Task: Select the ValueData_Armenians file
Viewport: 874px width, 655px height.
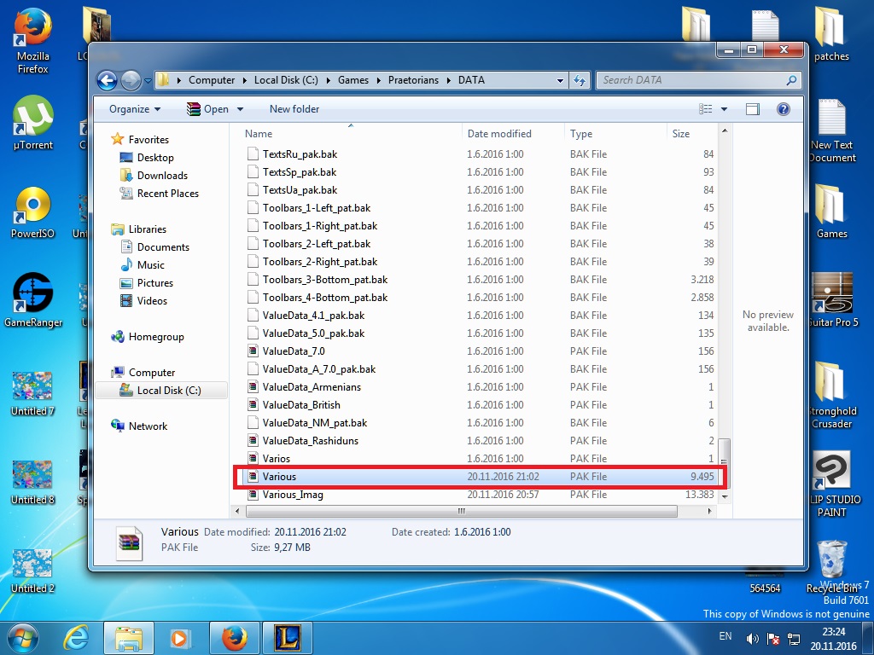Action: click(x=312, y=387)
